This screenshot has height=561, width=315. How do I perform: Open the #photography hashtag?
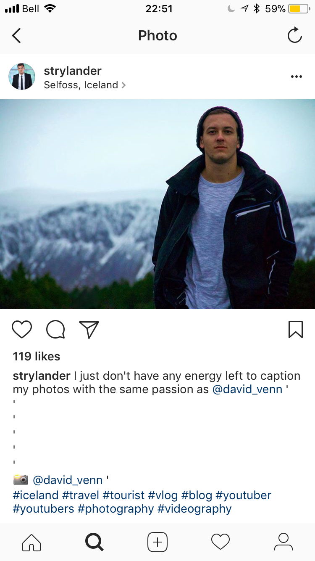pyautogui.click(x=116, y=509)
